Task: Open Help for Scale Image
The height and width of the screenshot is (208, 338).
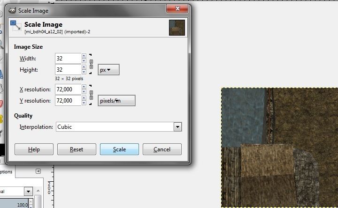Action: pyautogui.click(x=34, y=149)
